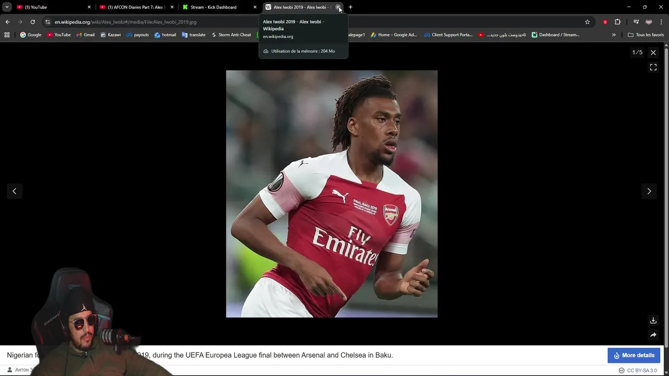Minimize the Chrome window
The width and height of the screenshot is (669, 376).
(x=629, y=7)
